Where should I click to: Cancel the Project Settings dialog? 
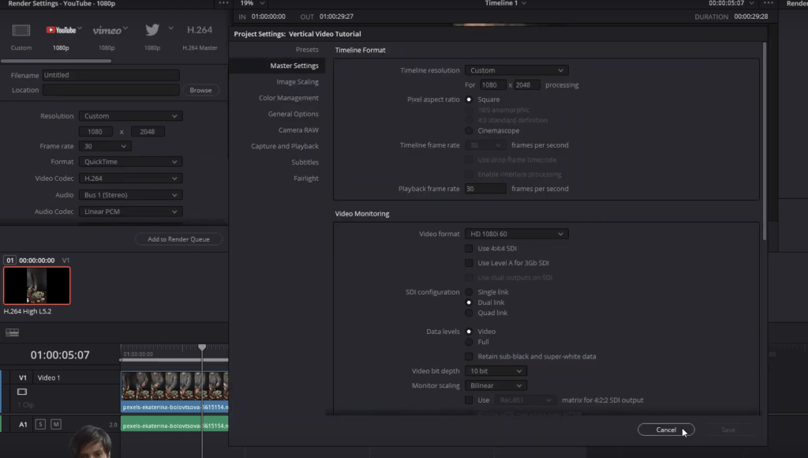(666, 430)
